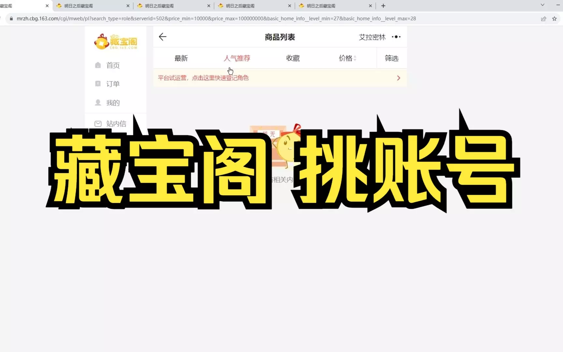Image resolution: width=563 pixels, height=352 pixels.
Task: Open 我的 profile in sidebar
Action: point(107,103)
